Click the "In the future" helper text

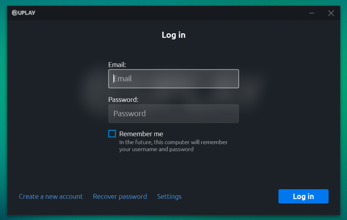(x=173, y=142)
